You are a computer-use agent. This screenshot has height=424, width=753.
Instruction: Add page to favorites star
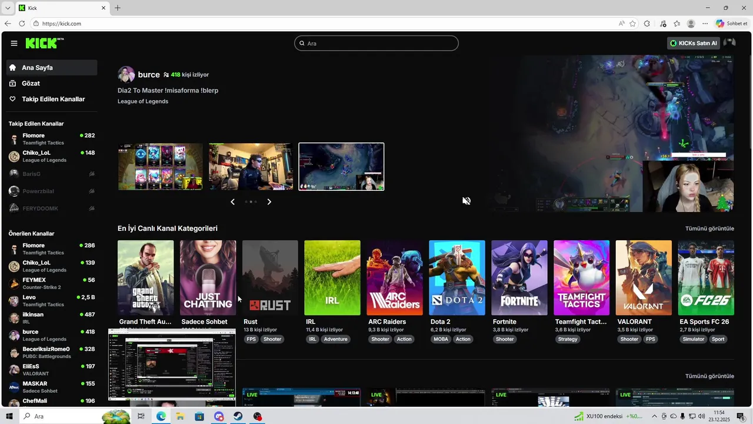point(633,24)
